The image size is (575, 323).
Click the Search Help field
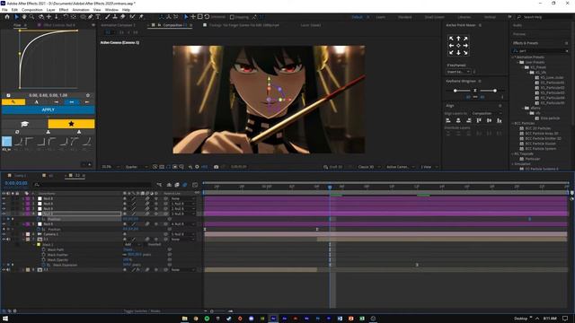tap(543, 17)
